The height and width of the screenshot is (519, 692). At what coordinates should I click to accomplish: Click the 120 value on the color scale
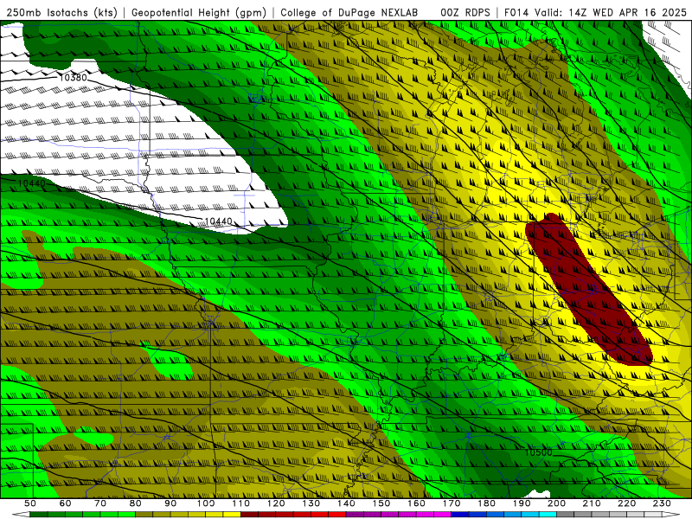[276, 503]
